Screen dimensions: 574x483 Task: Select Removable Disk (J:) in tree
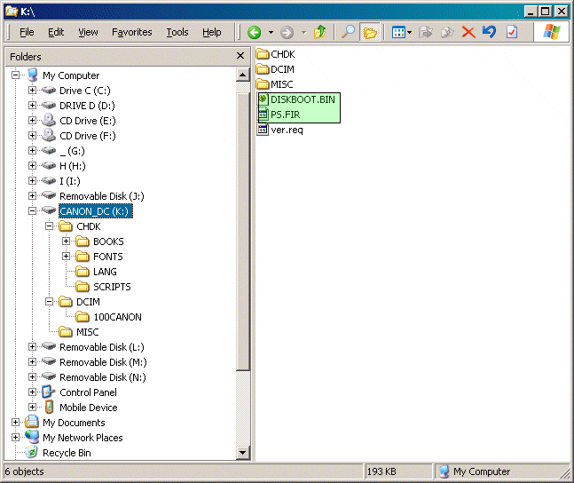coord(102,196)
